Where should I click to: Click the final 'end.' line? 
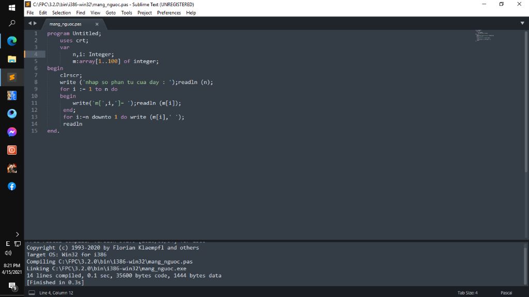[53, 130]
